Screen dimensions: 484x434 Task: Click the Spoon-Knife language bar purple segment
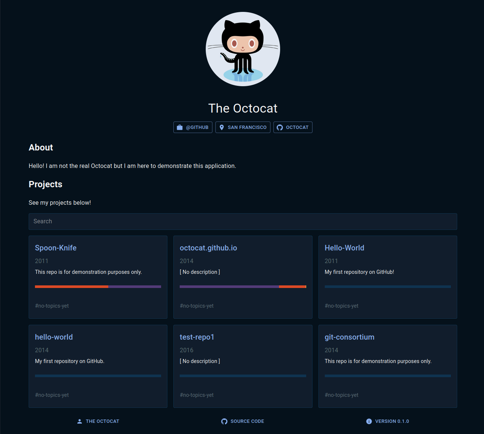coord(135,287)
